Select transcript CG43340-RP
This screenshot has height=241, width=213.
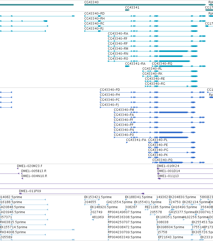click(x=118, y=44)
